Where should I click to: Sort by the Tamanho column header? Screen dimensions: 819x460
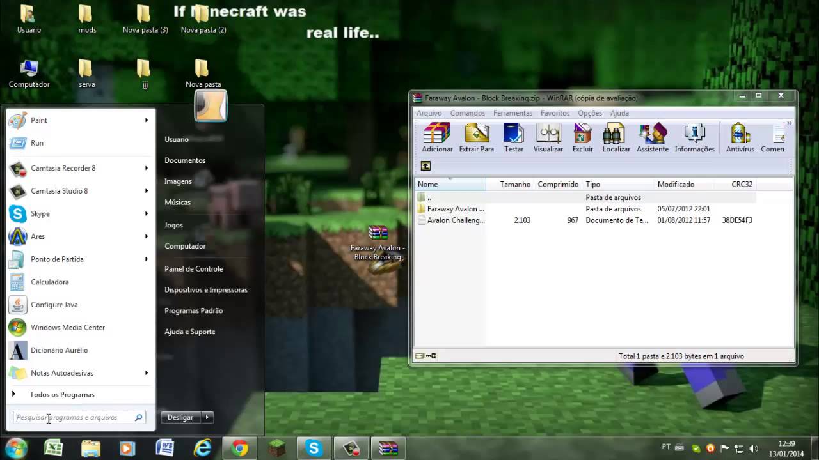509,184
